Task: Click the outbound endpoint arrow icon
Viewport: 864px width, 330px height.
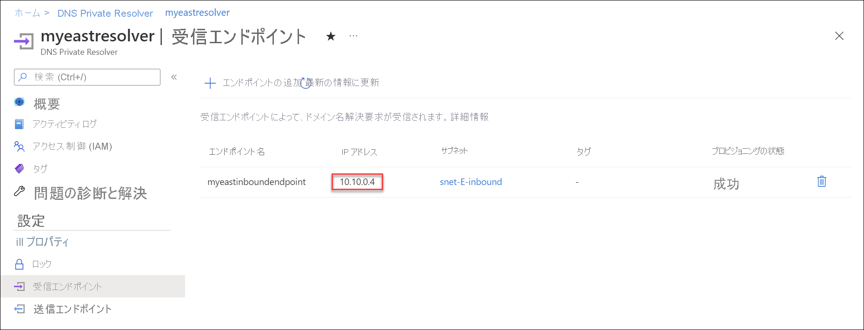Action: tap(19, 309)
